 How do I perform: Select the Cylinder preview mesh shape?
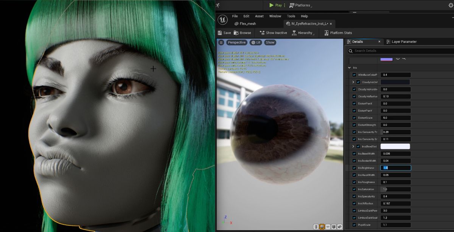tap(316, 227)
